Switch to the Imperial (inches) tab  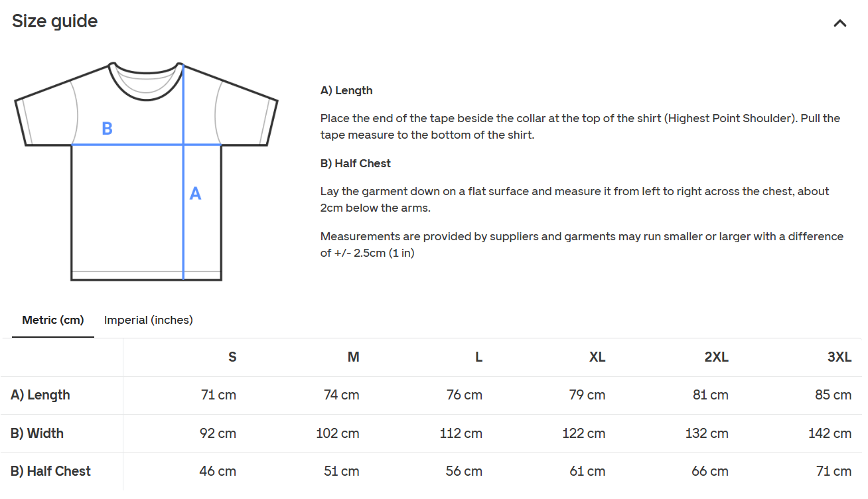148,320
